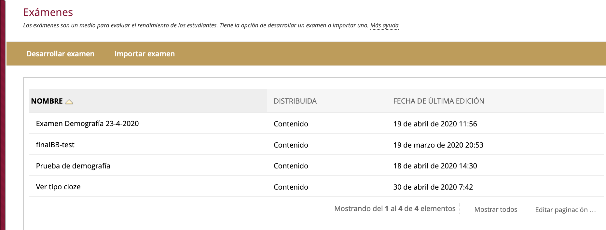Click Mostrar todos link
The width and height of the screenshot is (606, 230).
point(495,209)
